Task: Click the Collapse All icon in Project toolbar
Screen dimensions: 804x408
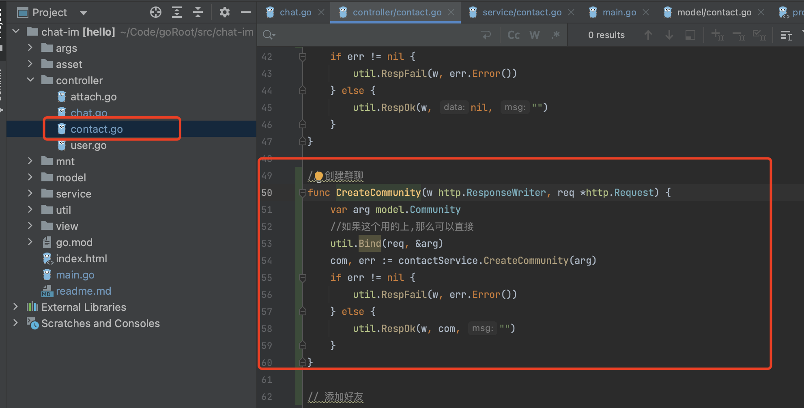Action: (198, 12)
